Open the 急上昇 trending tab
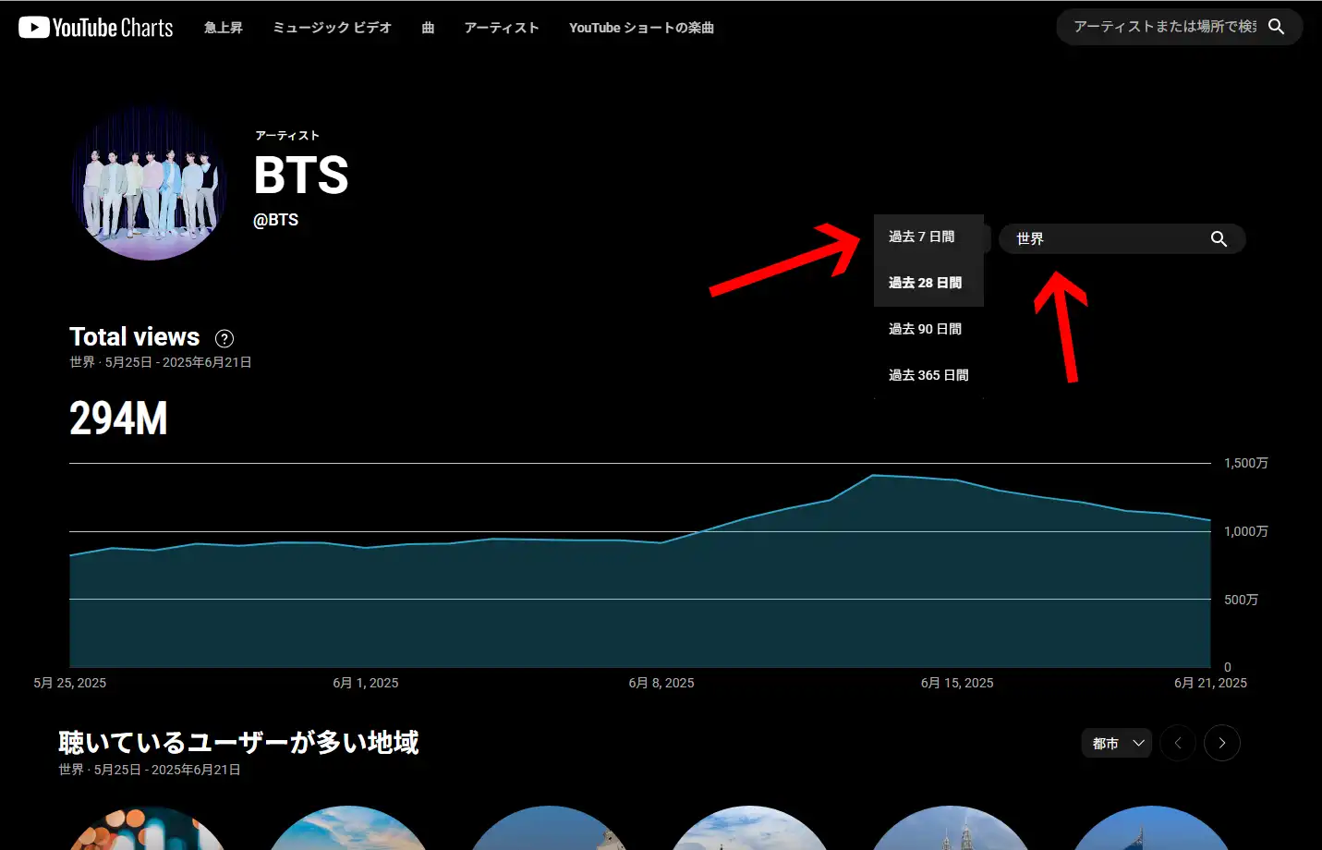Image resolution: width=1322 pixels, height=850 pixels. 224,28
